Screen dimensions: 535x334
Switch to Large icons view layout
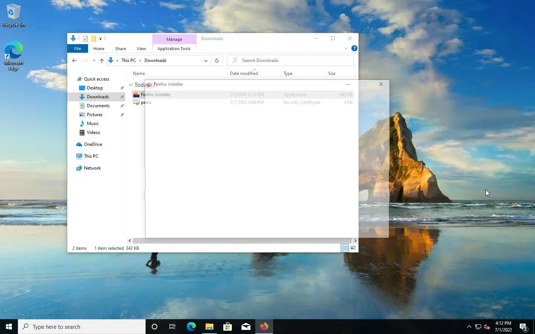click(x=353, y=248)
